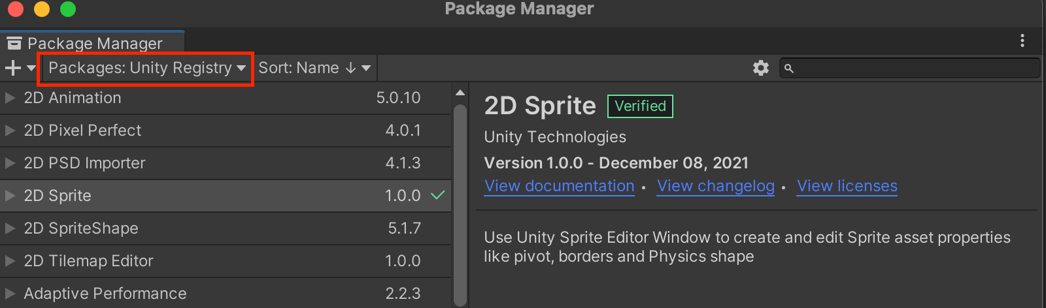Image resolution: width=1046 pixels, height=308 pixels.
Task: Open the three-dot window options menu
Action: 1022,40
